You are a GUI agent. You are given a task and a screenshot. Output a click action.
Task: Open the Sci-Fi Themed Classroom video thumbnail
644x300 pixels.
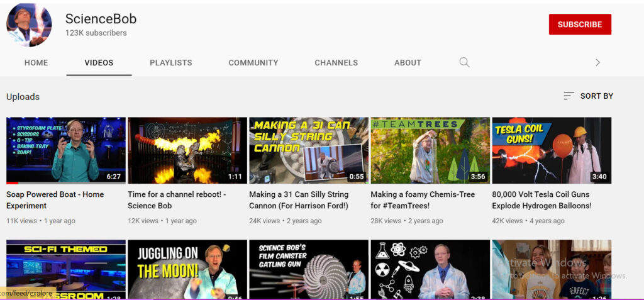coord(65,269)
